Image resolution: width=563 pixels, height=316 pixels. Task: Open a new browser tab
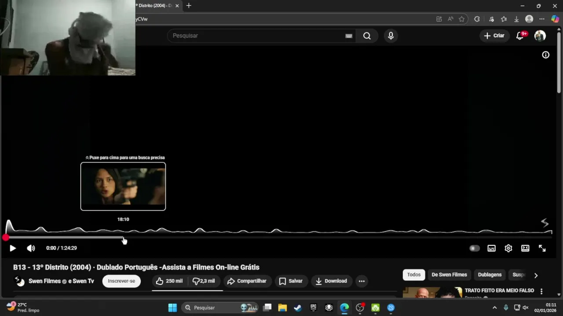point(189,6)
